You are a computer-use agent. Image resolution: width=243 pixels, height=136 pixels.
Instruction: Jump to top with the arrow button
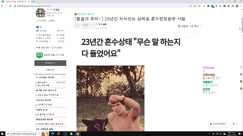(x=234, y=124)
